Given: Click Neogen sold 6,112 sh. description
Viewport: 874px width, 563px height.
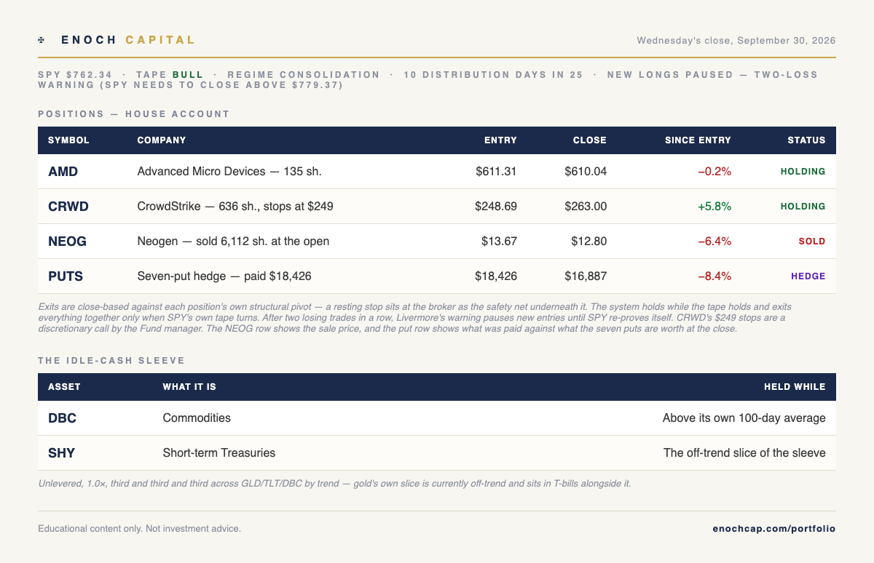Looking at the screenshot, I should coord(233,241).
